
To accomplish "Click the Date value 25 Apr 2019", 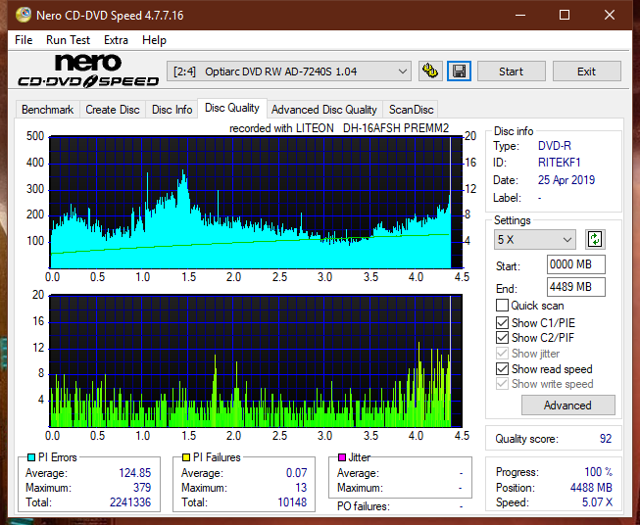I will (566, 180).
